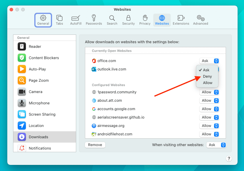Screen dimensions: 244x171
Task: Click the accounts.google.com Google favicon
Action: [94, 109]
